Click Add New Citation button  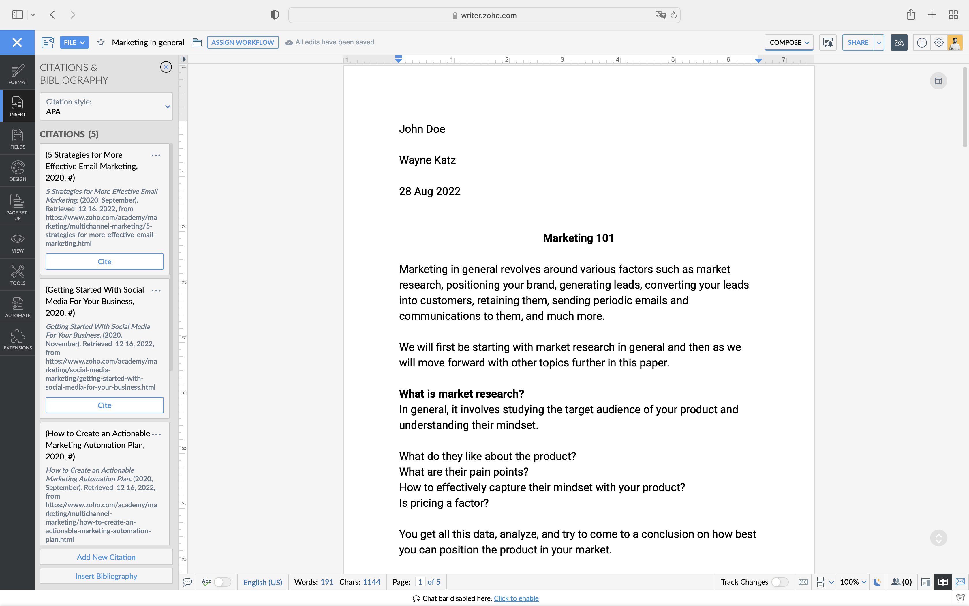(106, 557)
